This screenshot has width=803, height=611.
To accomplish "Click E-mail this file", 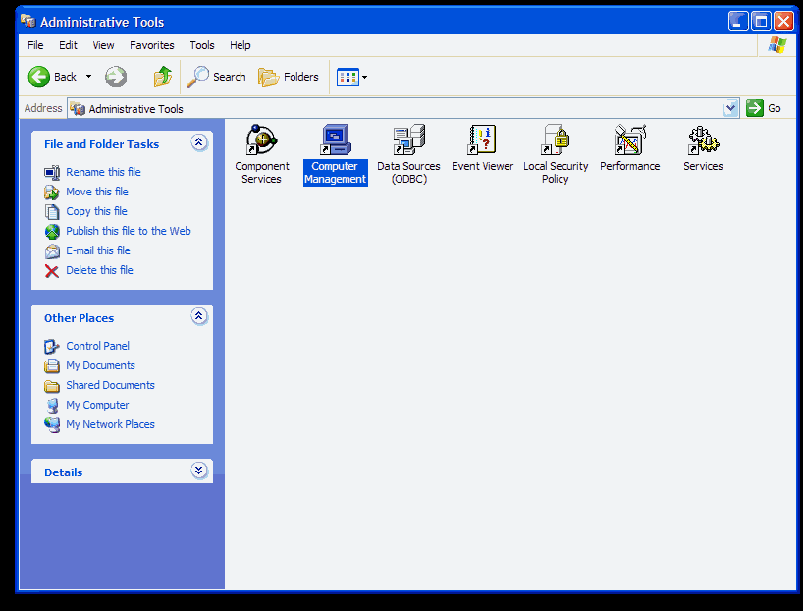I will pos(98,250).
